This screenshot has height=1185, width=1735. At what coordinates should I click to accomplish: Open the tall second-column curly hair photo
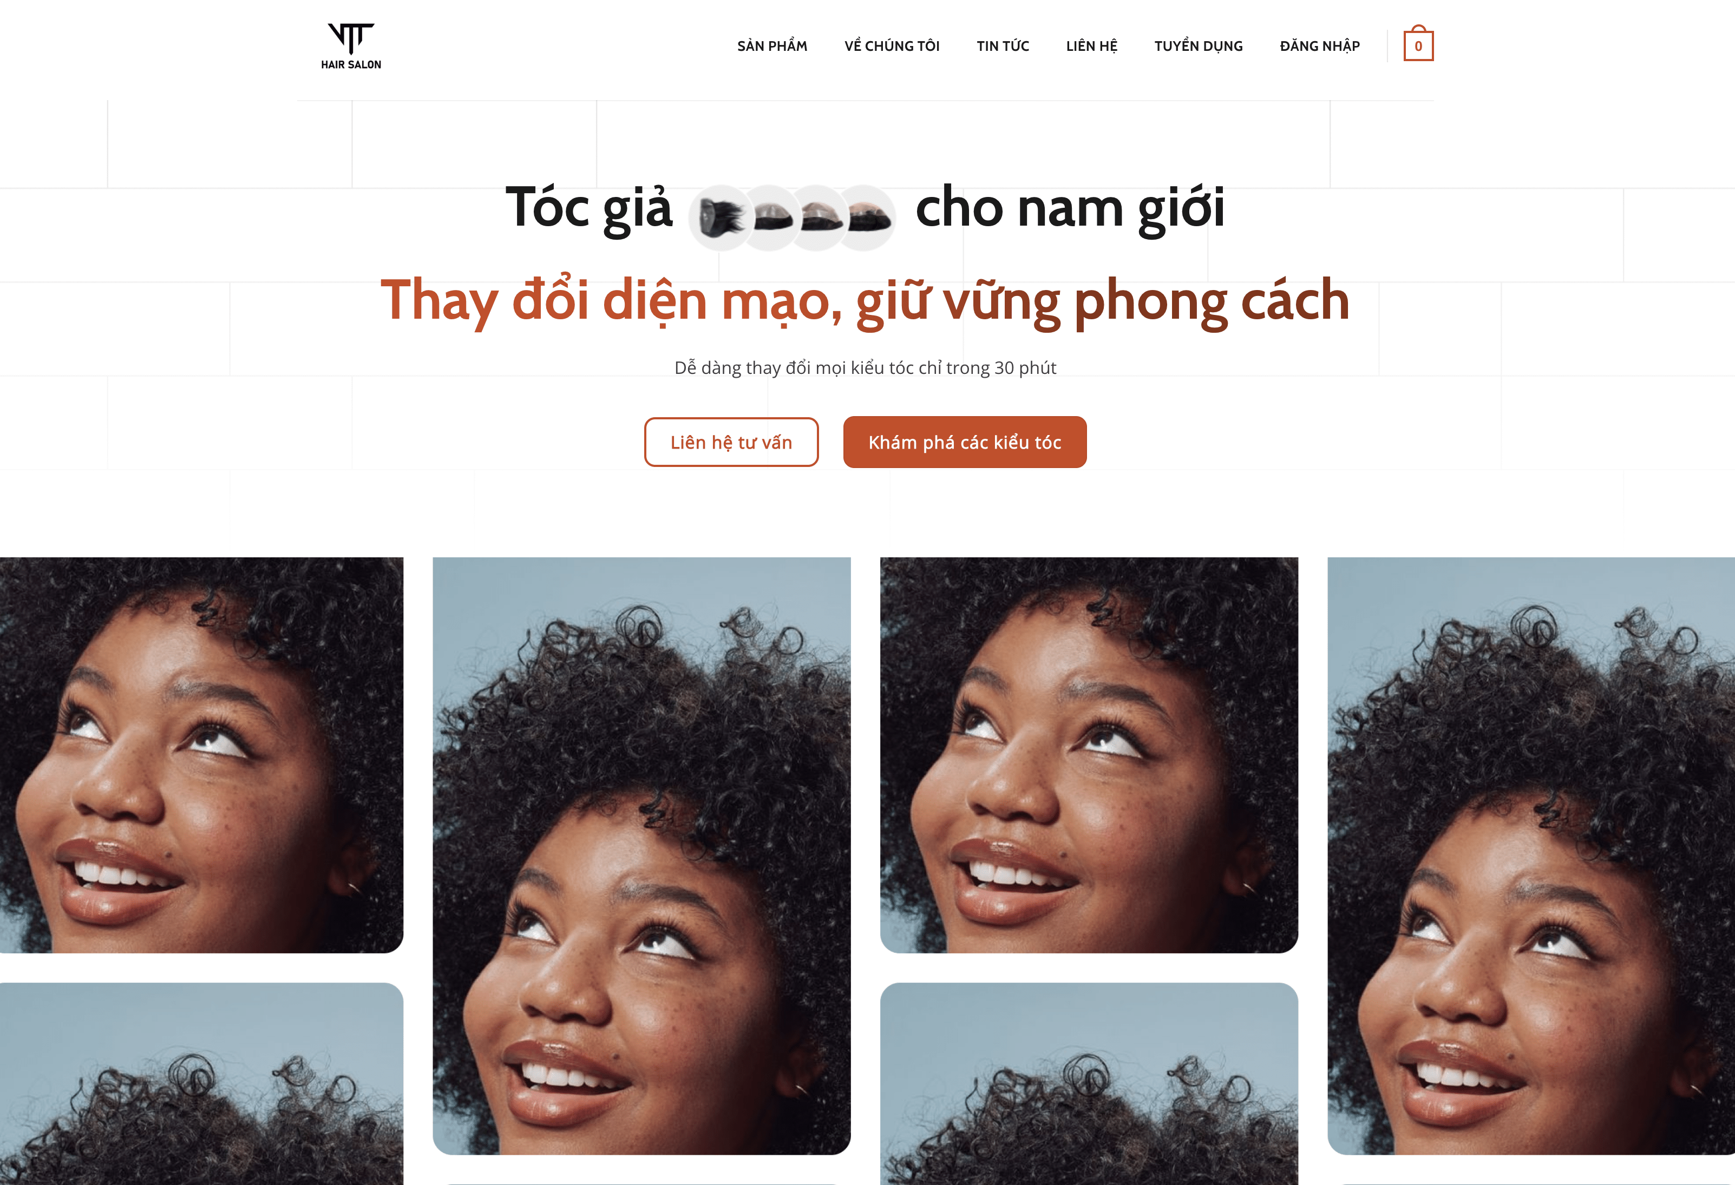click(x=641, y=855)
